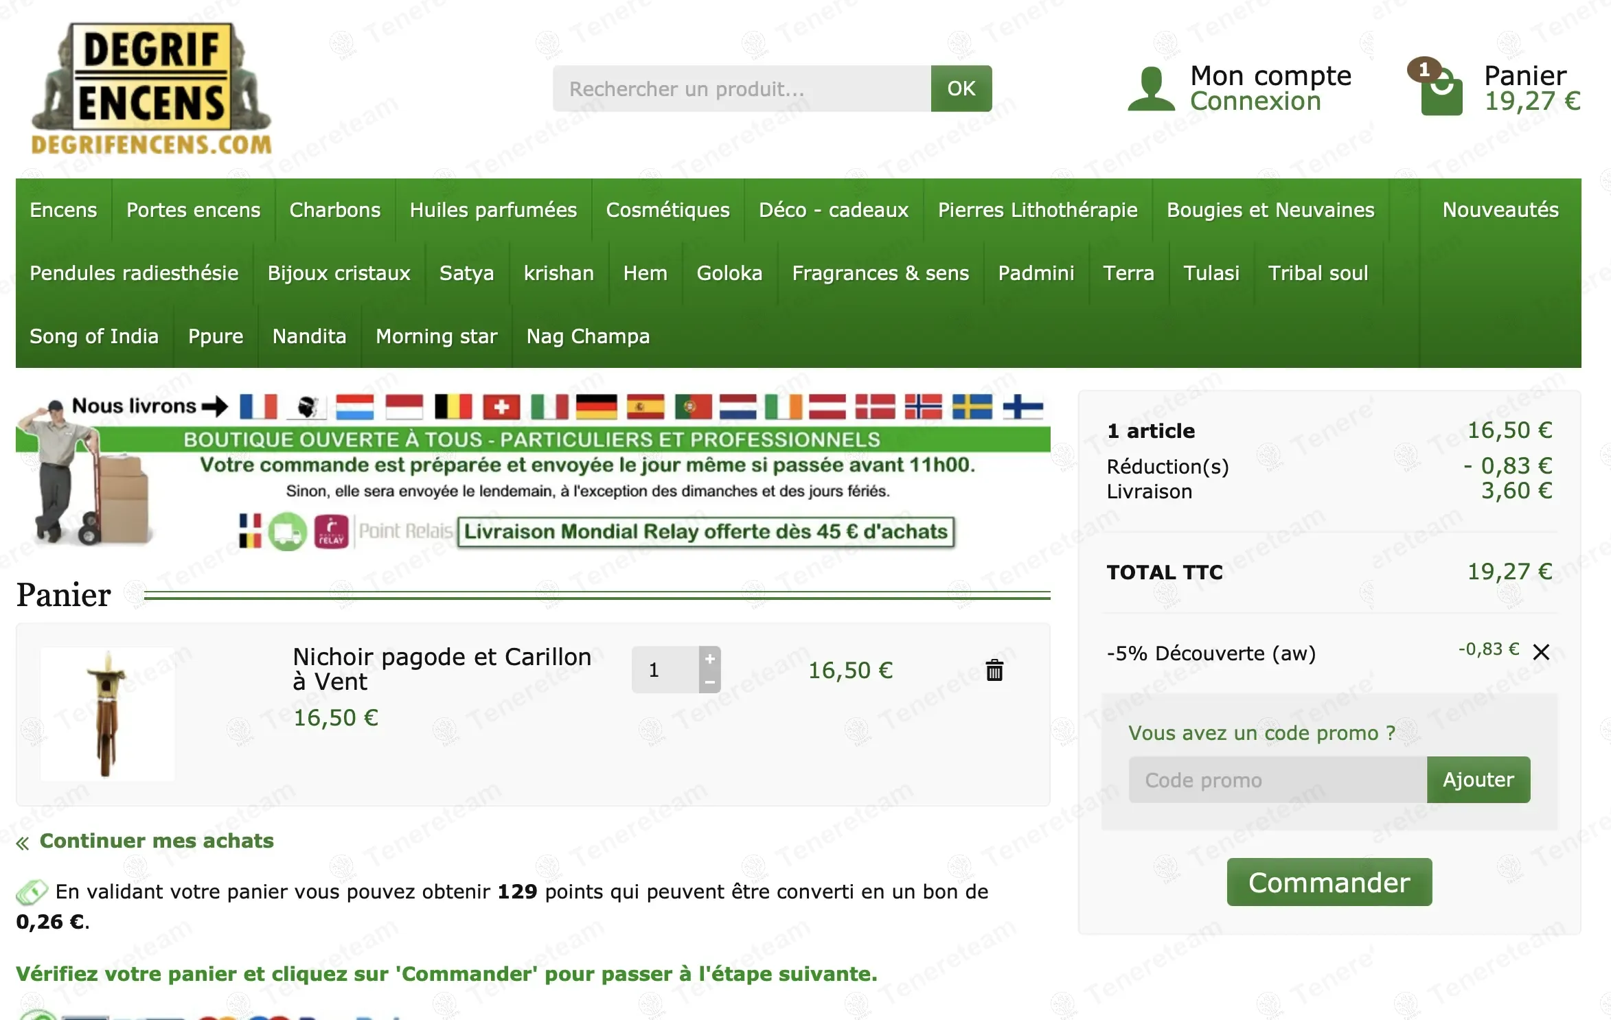Screen dimensions: 1611x1020
Task: Open the Pierres Lithothérapie category
Action: 1038,210
